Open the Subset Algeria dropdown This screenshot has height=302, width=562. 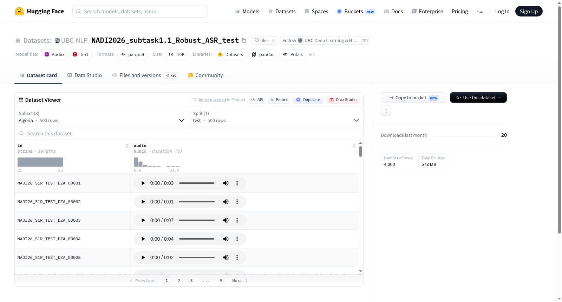102,117
